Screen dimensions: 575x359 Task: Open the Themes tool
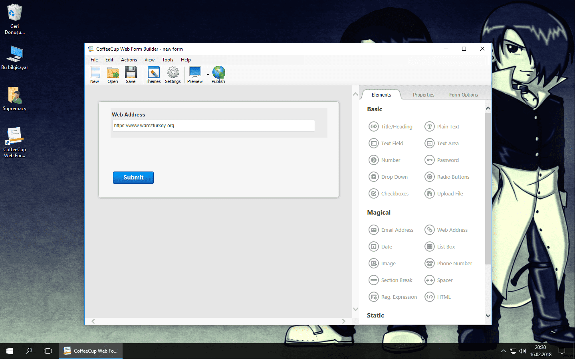point(153,75)
